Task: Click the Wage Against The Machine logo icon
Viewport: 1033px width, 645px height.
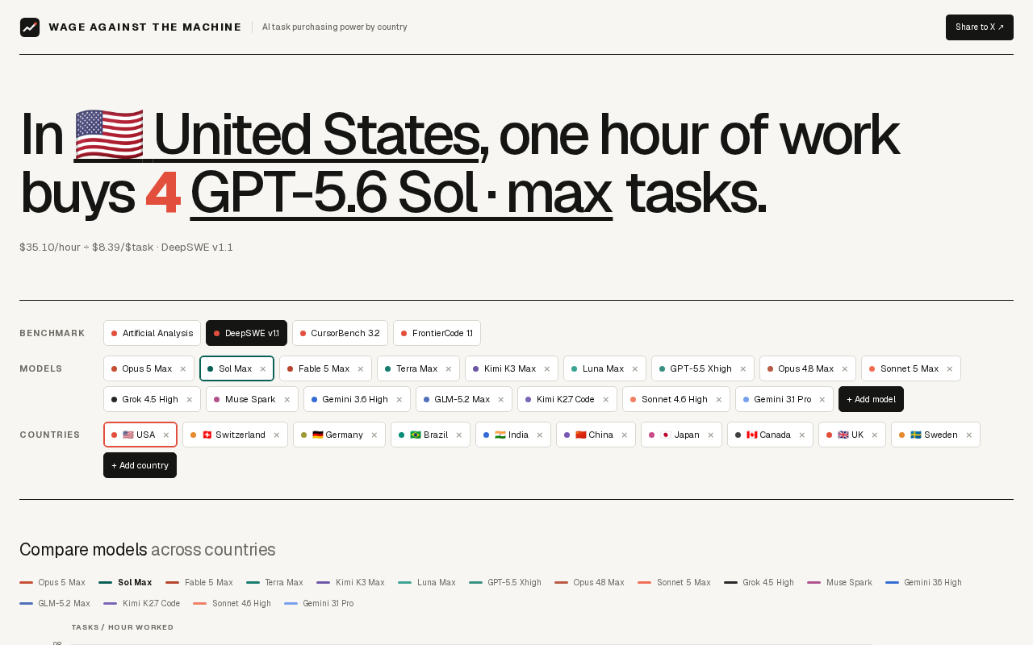Action: (30, 27)
